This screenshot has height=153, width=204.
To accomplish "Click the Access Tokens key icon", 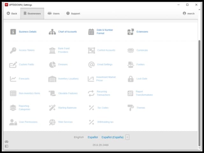I will pyautogui.click(x=13, y=50).
